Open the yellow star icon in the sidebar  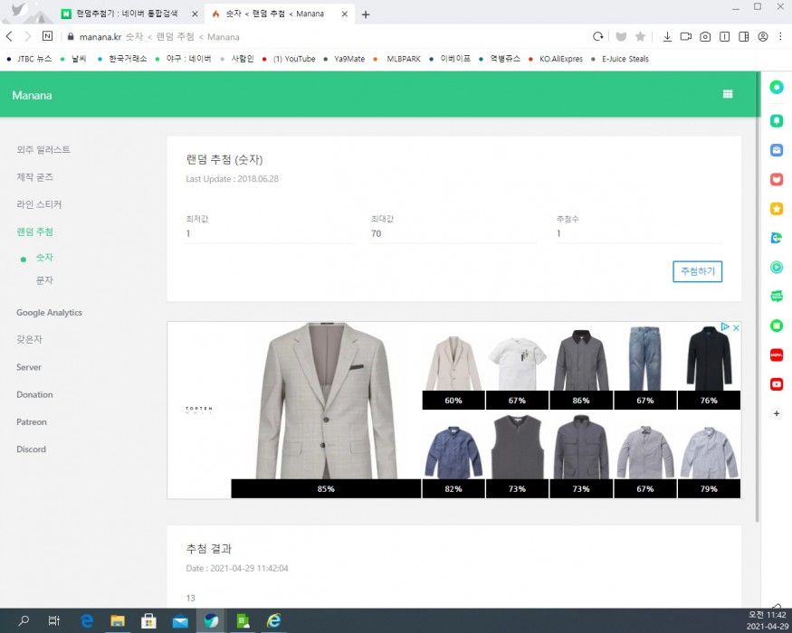pos(777,209)
